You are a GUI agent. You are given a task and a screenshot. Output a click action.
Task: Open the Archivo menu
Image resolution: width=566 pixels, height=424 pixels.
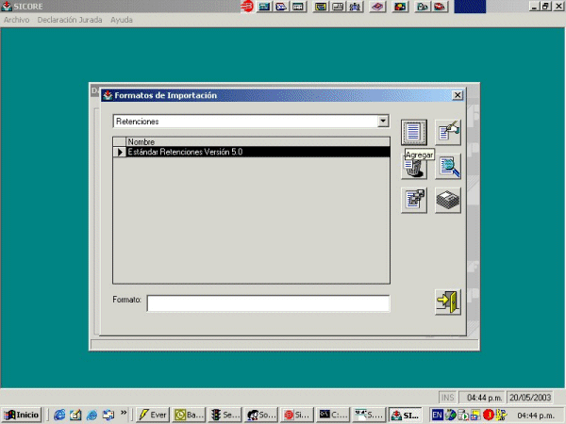tap(17, 20)
